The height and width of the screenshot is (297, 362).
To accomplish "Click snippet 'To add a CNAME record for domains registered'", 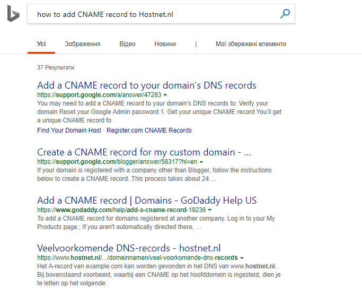I will pos(156,223).
